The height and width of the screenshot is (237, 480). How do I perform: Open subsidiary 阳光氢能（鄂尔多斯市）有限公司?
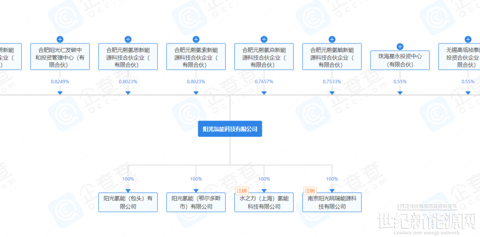(196, 202)
